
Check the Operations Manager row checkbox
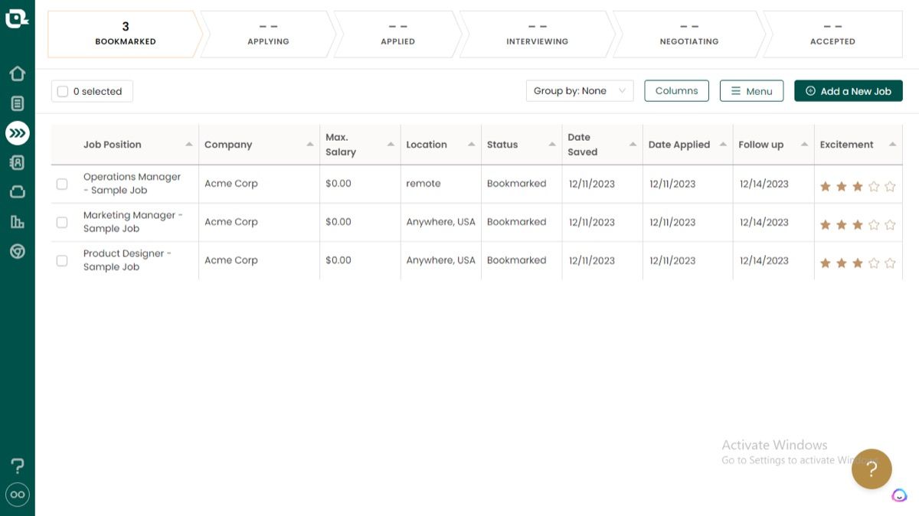62,184
